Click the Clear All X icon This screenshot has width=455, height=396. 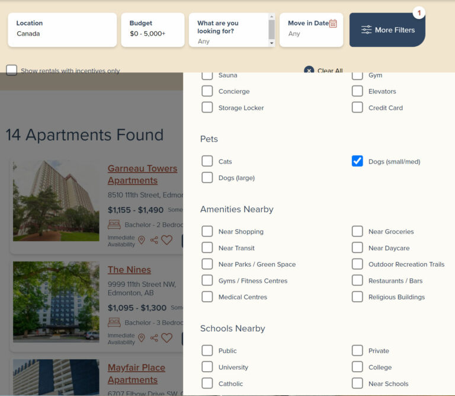(309, 71)
